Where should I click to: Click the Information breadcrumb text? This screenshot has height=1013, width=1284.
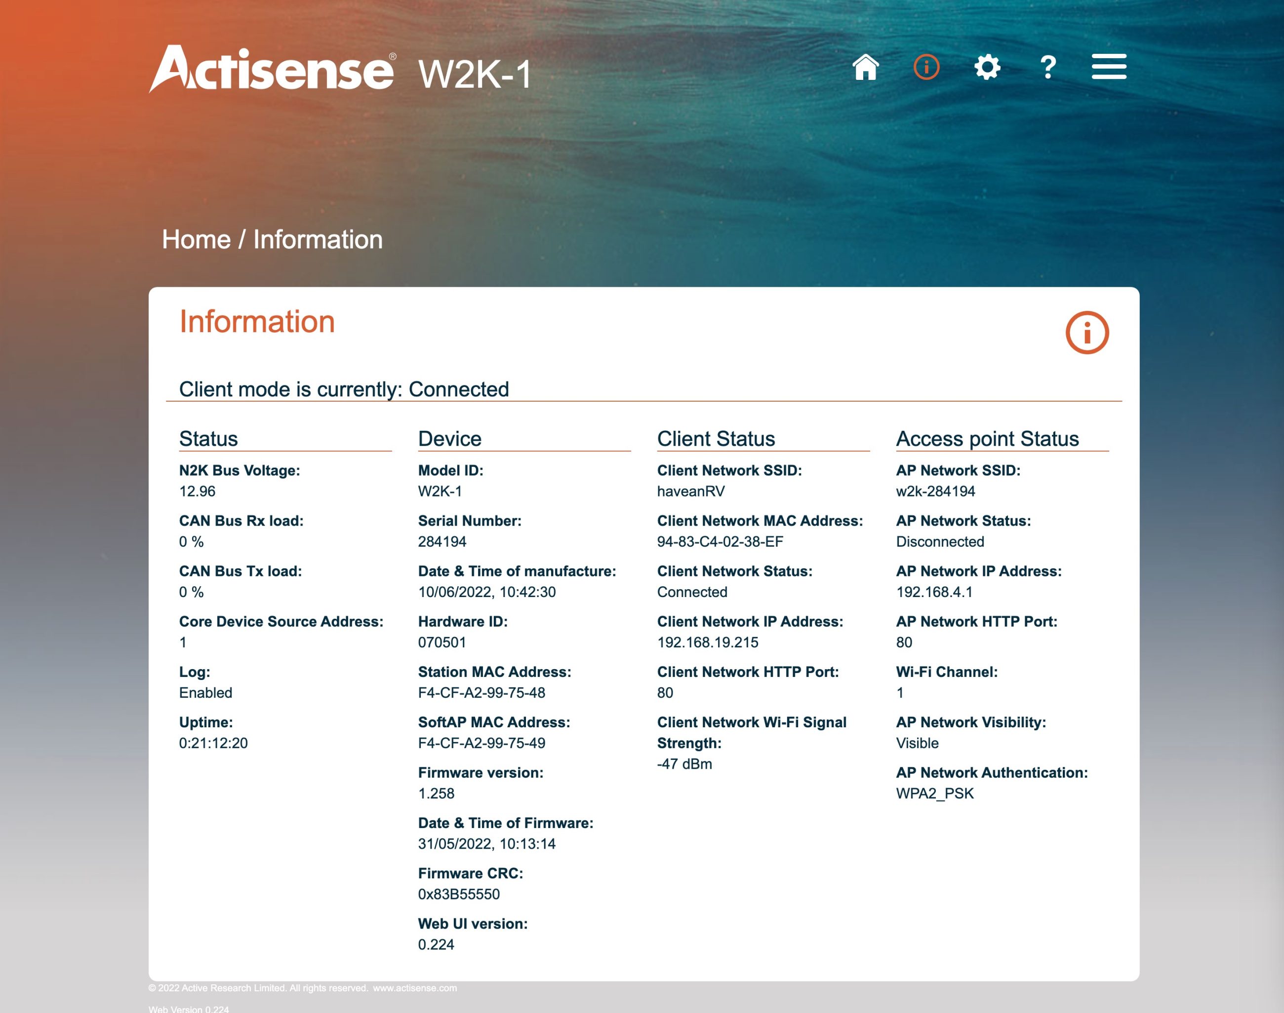318,240
